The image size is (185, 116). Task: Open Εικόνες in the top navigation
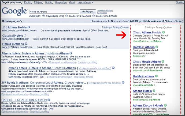pyautogui.click(x=28, y=2)
